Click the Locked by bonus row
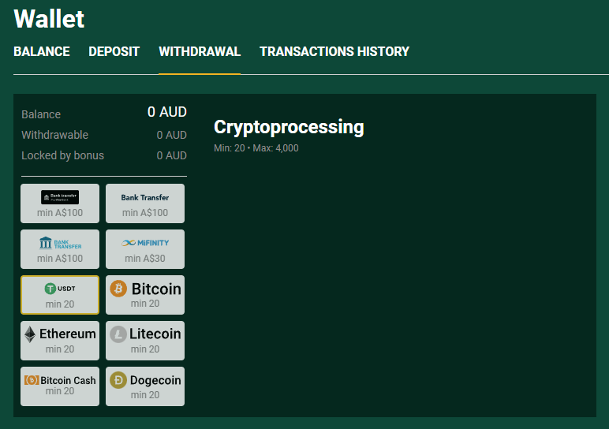The image size is (609, 429). pyautogui.click(x=103, y=155)
